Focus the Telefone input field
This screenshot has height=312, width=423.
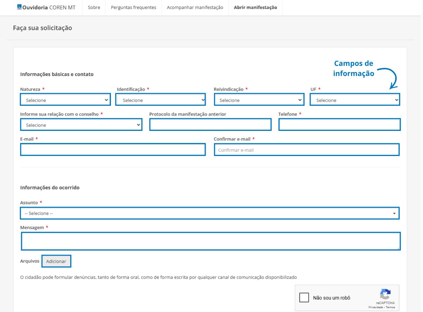(339, 125)
